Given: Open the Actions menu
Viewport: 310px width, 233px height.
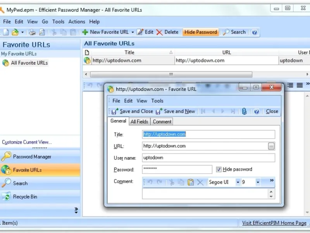Looking at the screenshot, I should (x=77, y=22).
